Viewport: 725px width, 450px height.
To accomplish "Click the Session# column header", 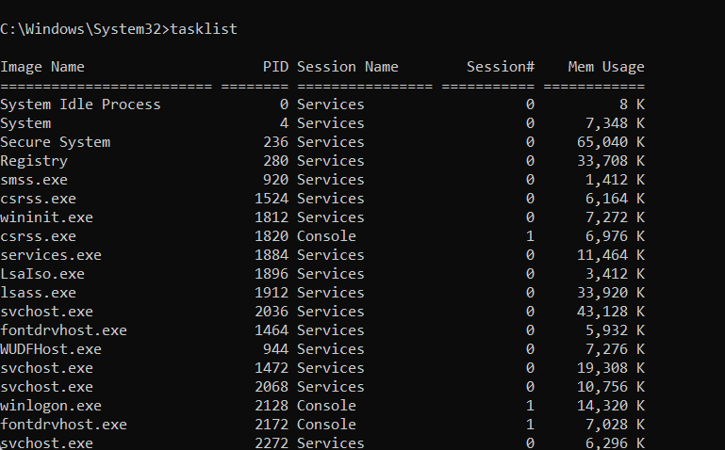I will tap(501, 67).
